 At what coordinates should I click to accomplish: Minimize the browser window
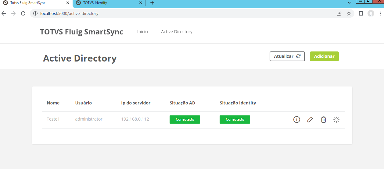click(x=360, y=2)
